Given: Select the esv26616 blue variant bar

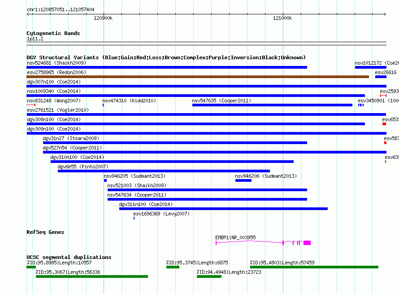Looking at the screenshot, I should click(x=381, y=77).
